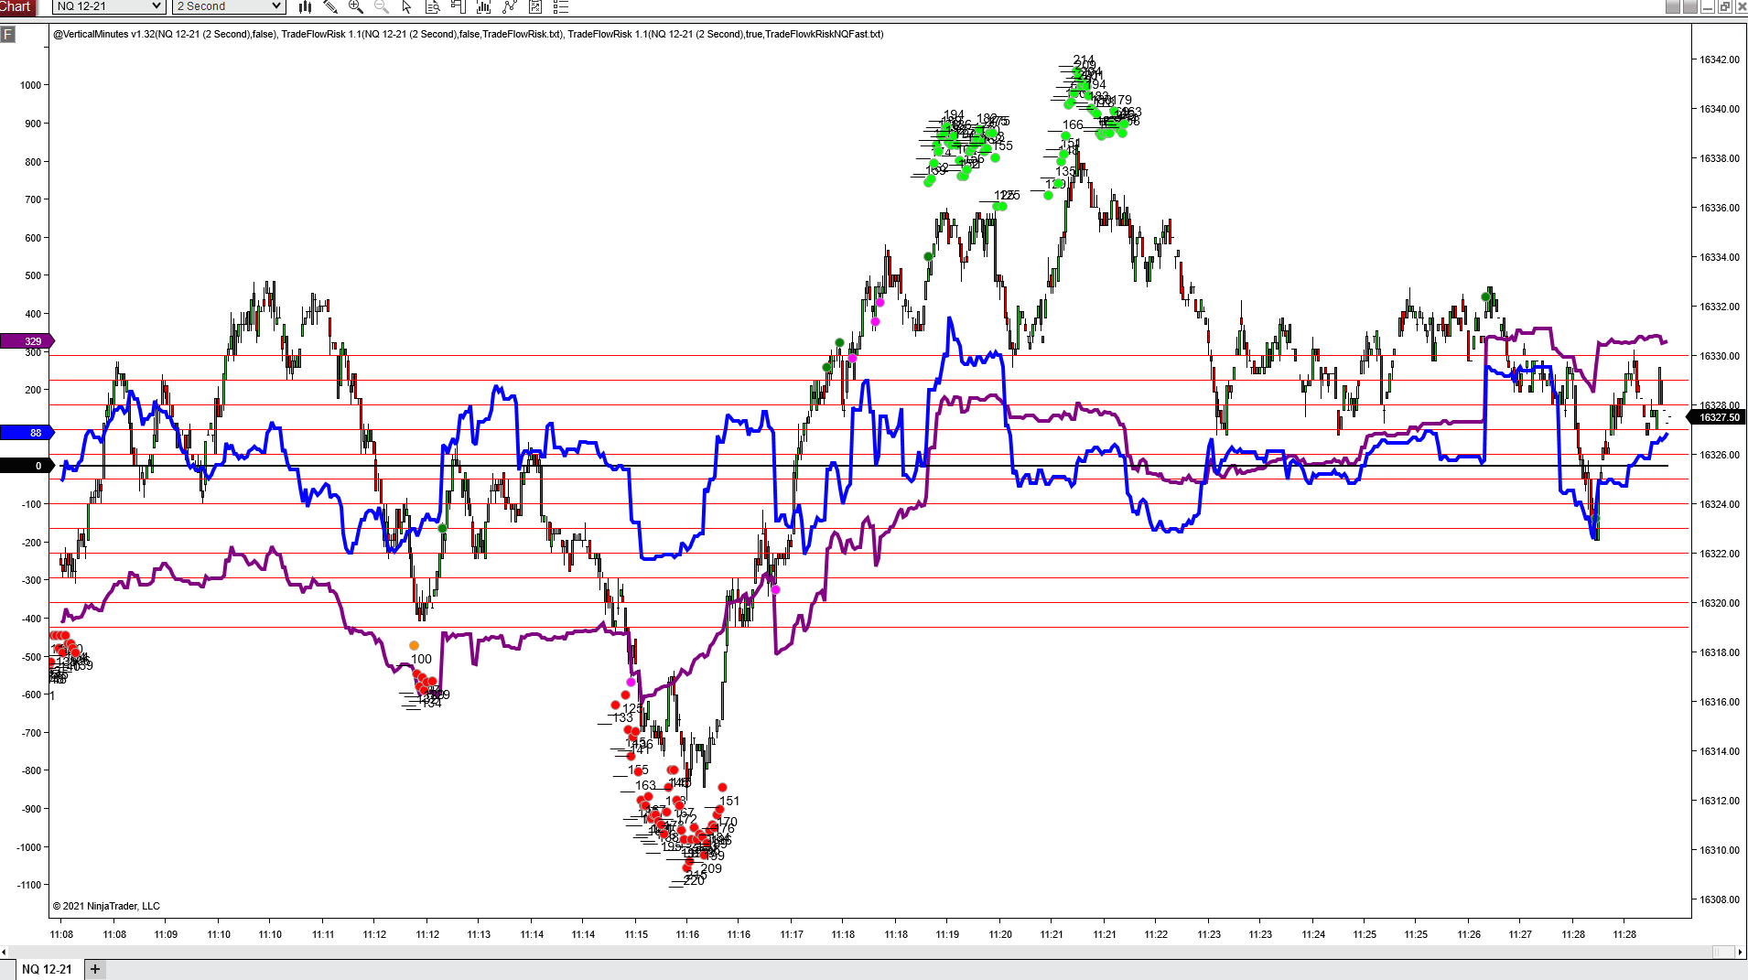The height and width of the screenshot is (980, 1748).
Task: Open the NQ 12-21 instrument dropdown
Action: (x=109, y=6)
